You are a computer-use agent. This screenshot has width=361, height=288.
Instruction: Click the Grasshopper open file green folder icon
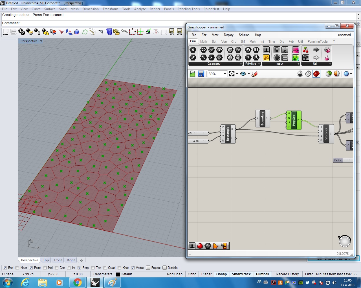(x=193, y=74)
